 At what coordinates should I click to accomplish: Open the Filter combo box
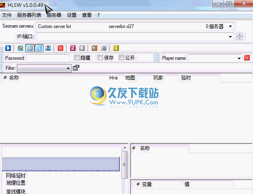click(x=44, y=68)
